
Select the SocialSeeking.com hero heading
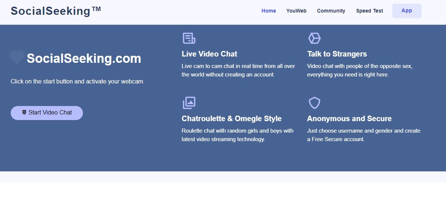pyautogui.click(x=84, y=58)
